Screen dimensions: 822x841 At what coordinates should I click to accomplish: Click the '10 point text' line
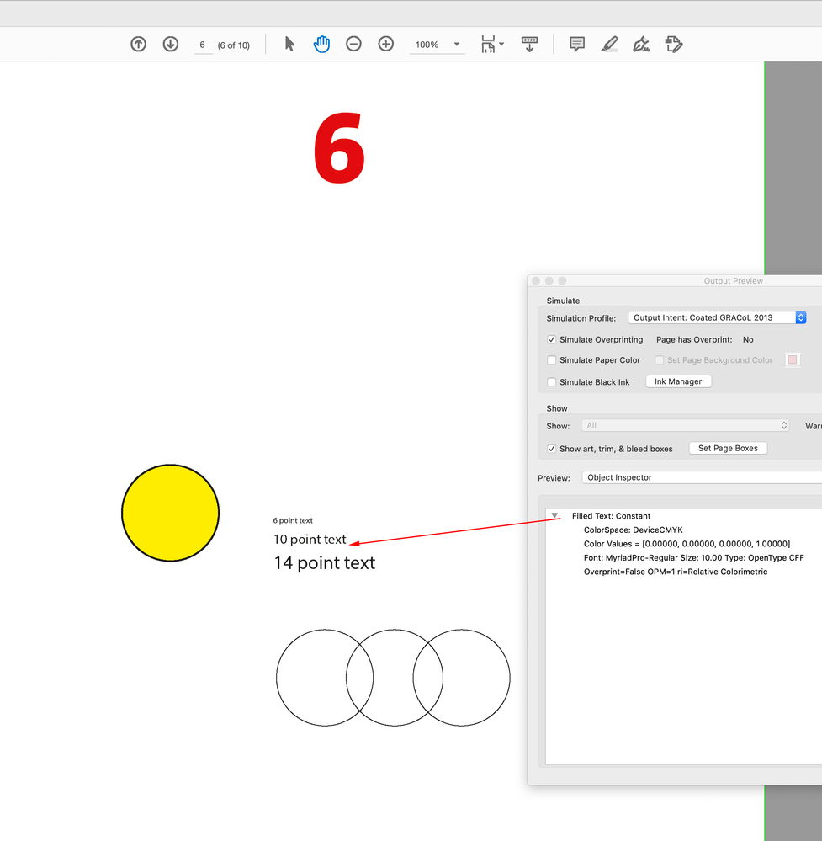[x=310, y=540]
